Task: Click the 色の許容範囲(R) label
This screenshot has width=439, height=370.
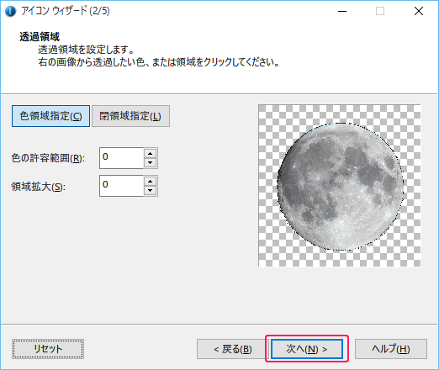Action: pyautogui.click(x=48, y=158)
